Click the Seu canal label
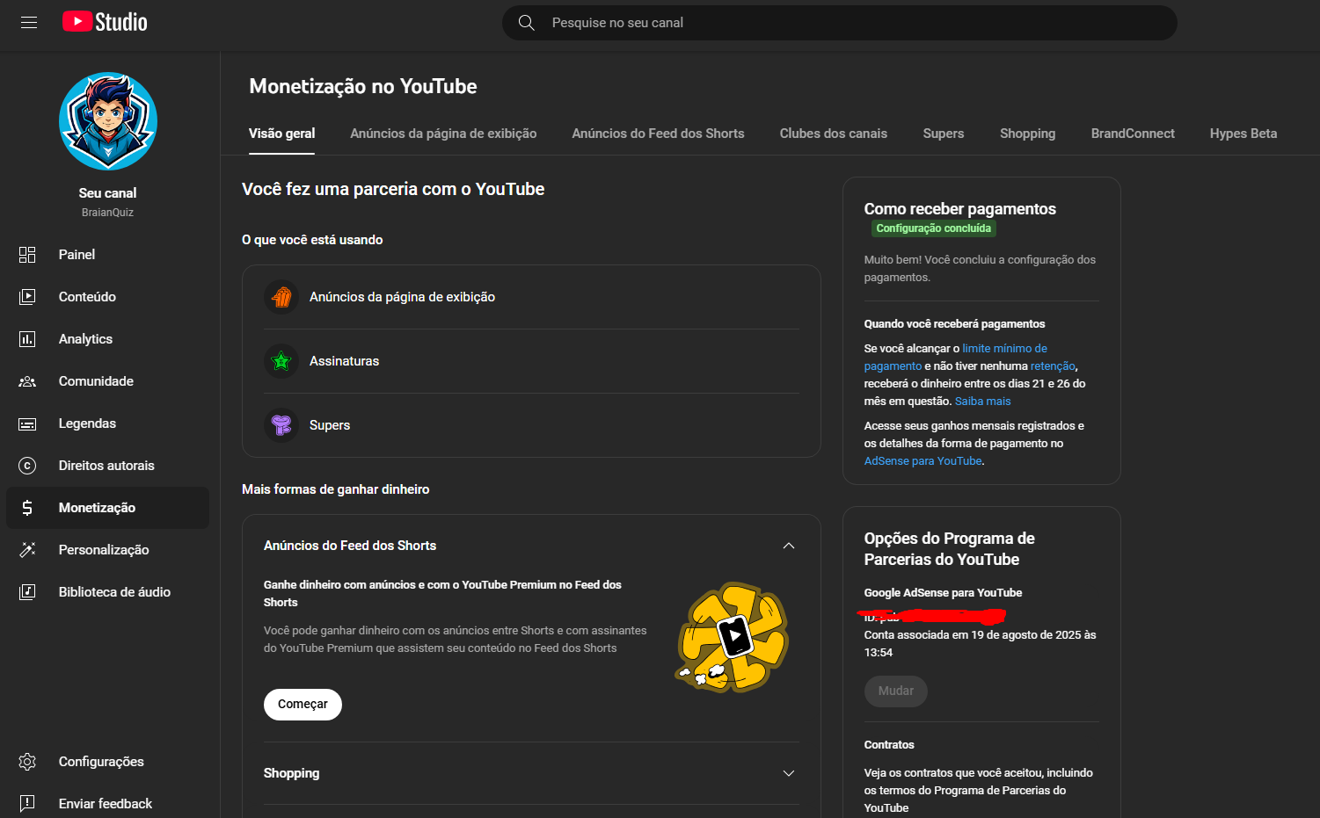The width and height of the screenshot is (1320, 818). [107, 193]
